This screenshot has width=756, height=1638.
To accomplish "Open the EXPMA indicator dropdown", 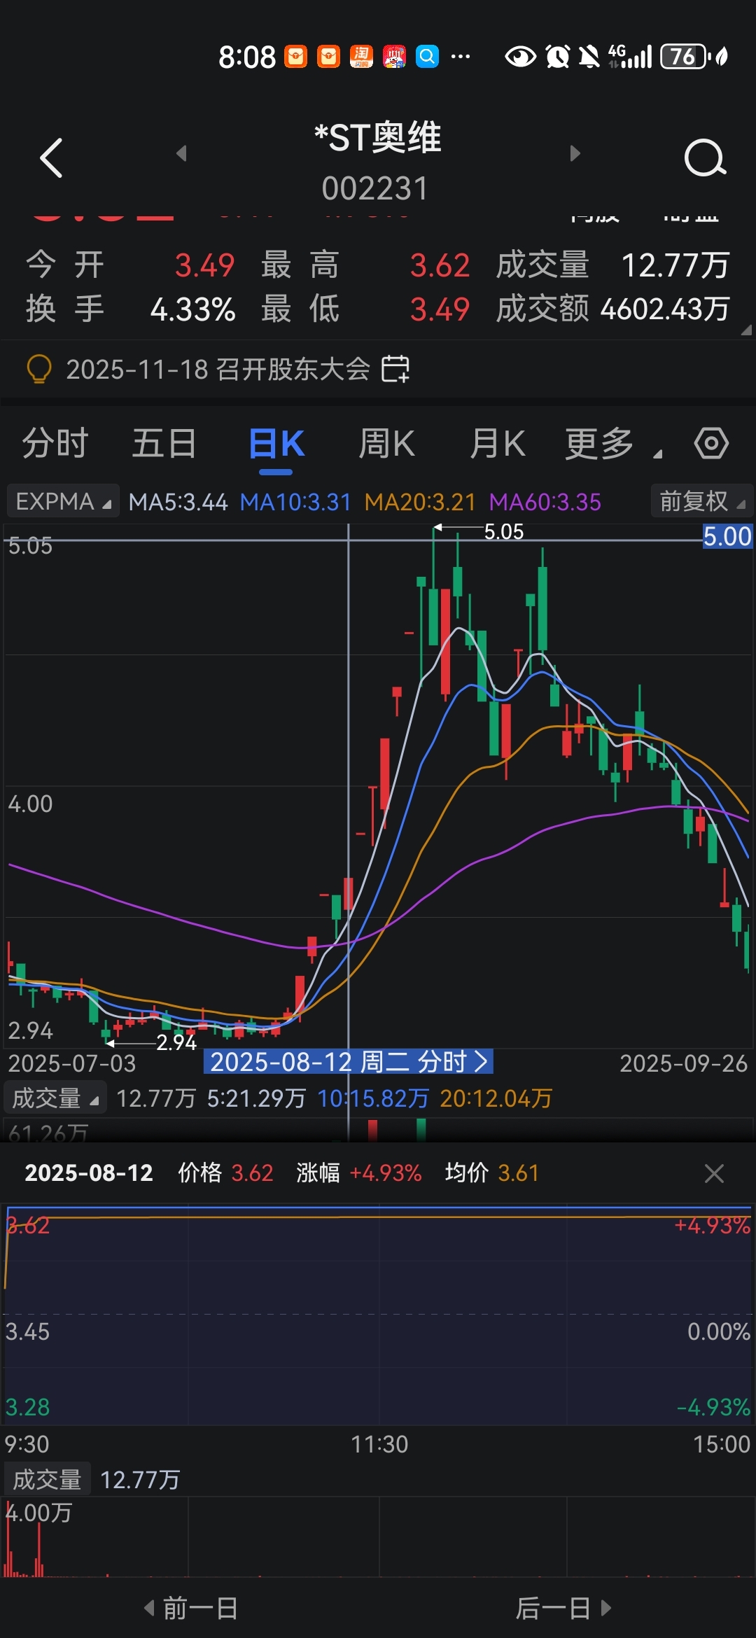I will click(x=63, y=502).
